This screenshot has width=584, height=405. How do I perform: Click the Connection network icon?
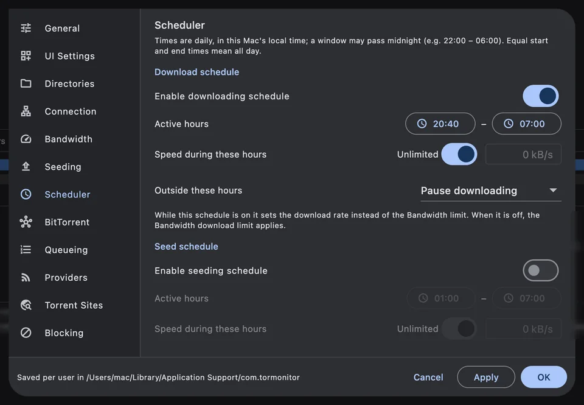coord(26,111)
